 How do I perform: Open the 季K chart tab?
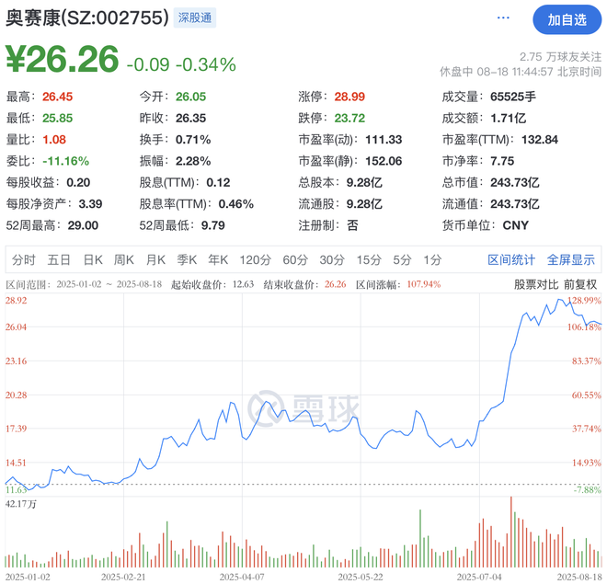(x=187, y=259)
